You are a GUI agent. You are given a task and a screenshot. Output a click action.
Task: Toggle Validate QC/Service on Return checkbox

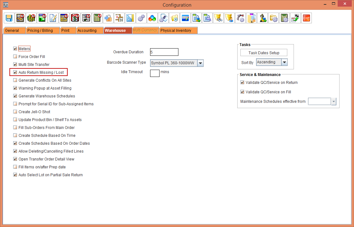pyautogui.click(x=242, y=83)
